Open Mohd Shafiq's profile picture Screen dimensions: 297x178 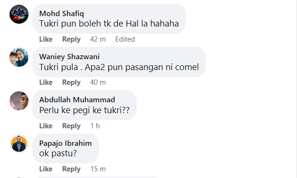(19, 14)
